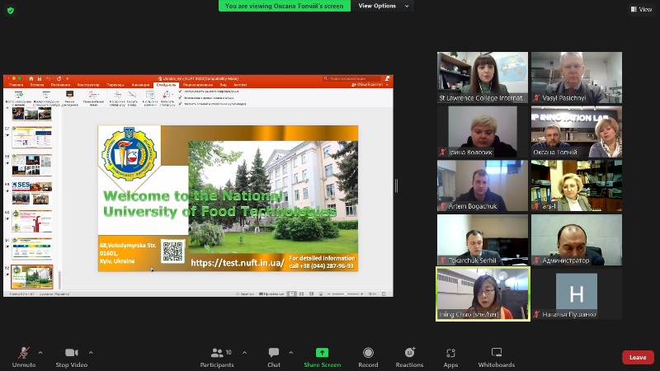This screenshot has height=371, width=660.
Task: Adjust the PowerPoint zoom slider
Action: pos(346,294)
